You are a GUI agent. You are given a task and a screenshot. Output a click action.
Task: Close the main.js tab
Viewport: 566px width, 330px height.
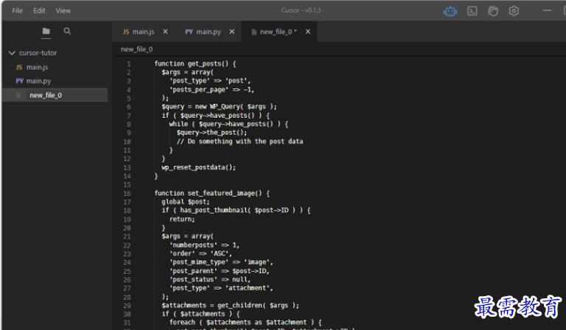(x=165, y=32)
